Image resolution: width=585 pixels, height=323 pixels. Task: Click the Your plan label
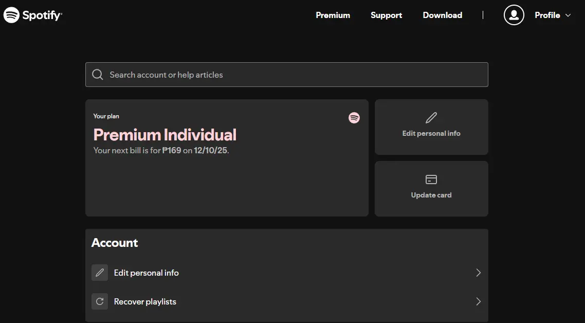coord(106,116)
